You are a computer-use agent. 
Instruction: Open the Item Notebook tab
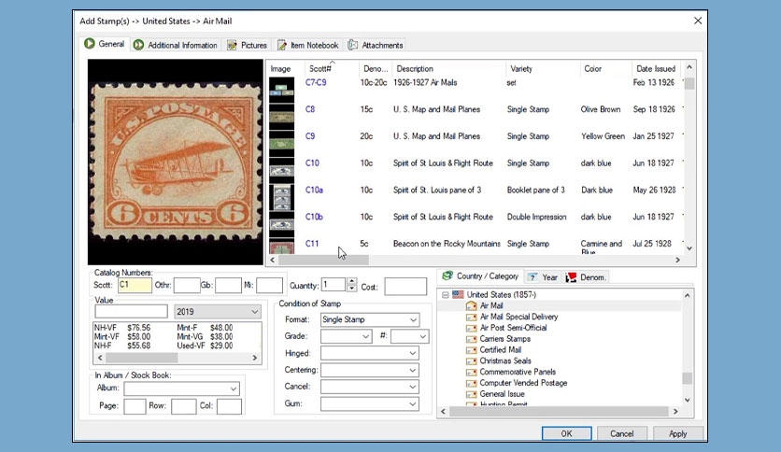pyautogui.click(x=307, y=45)
